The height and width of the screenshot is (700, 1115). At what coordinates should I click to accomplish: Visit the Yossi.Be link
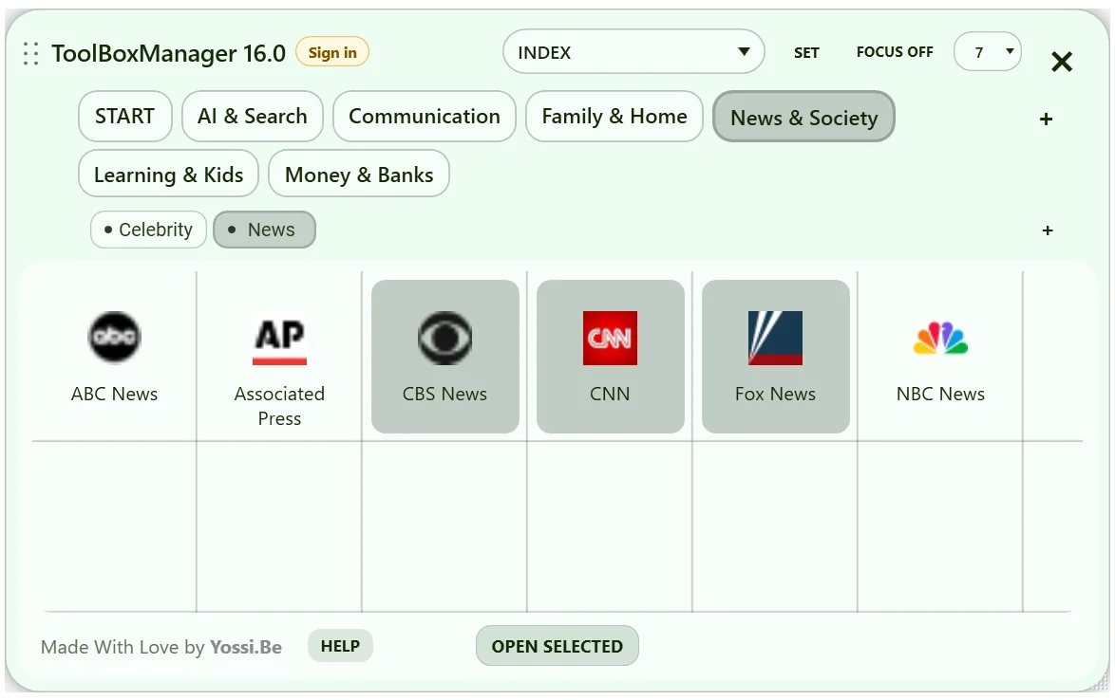tap(246, 647)
